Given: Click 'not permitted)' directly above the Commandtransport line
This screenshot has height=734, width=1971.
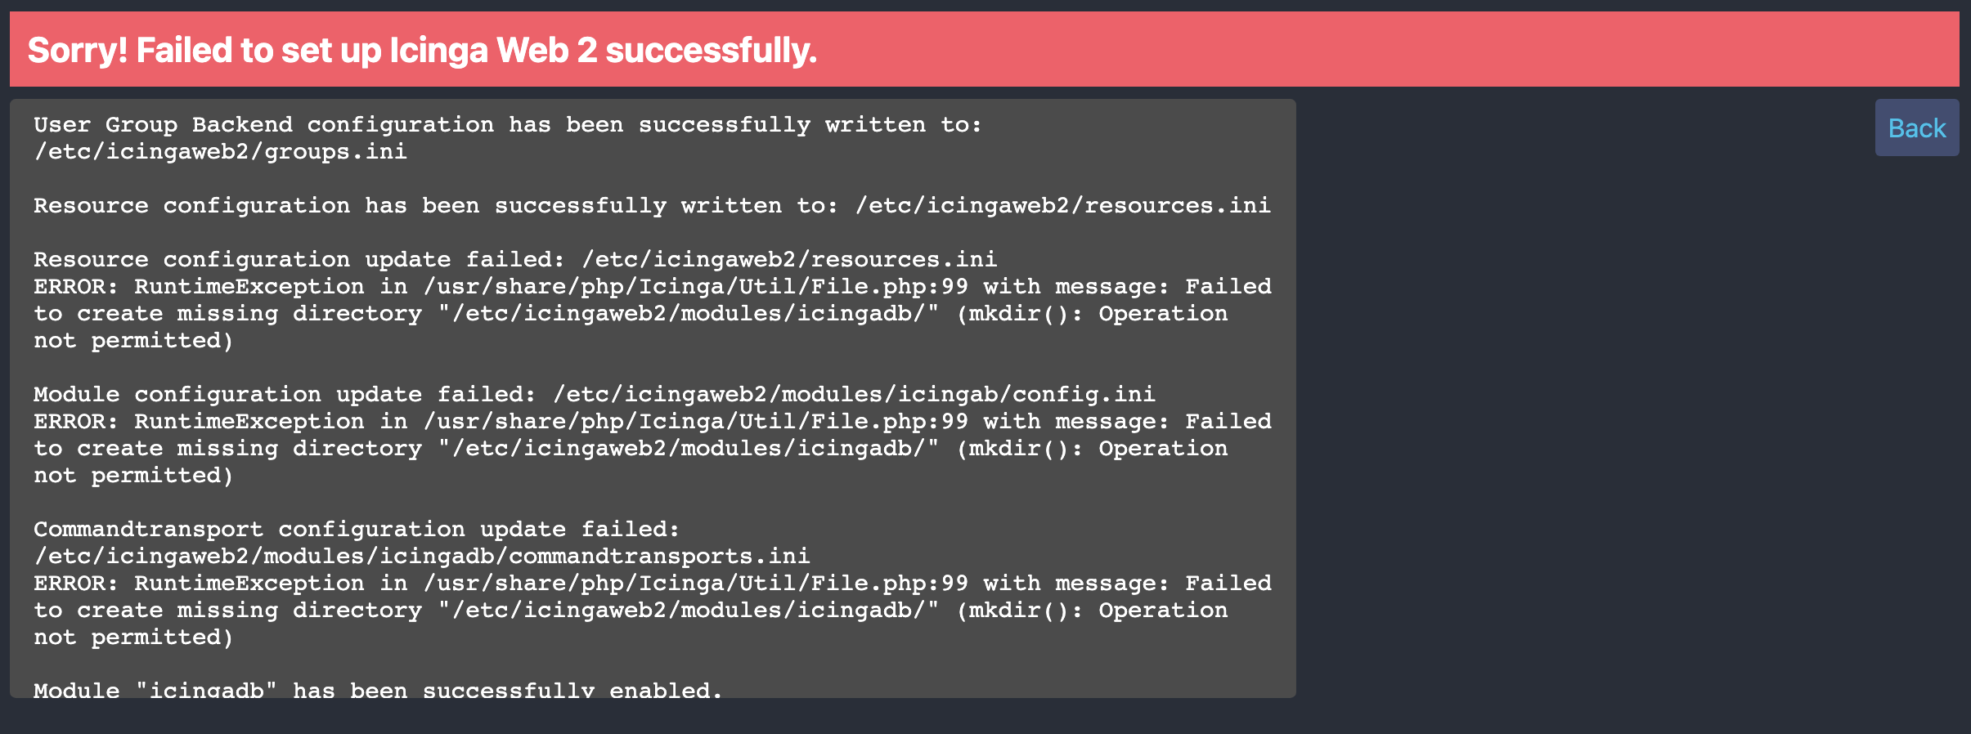Looking at the screenshot, I should pyautogui.click(x=133, y=476).
